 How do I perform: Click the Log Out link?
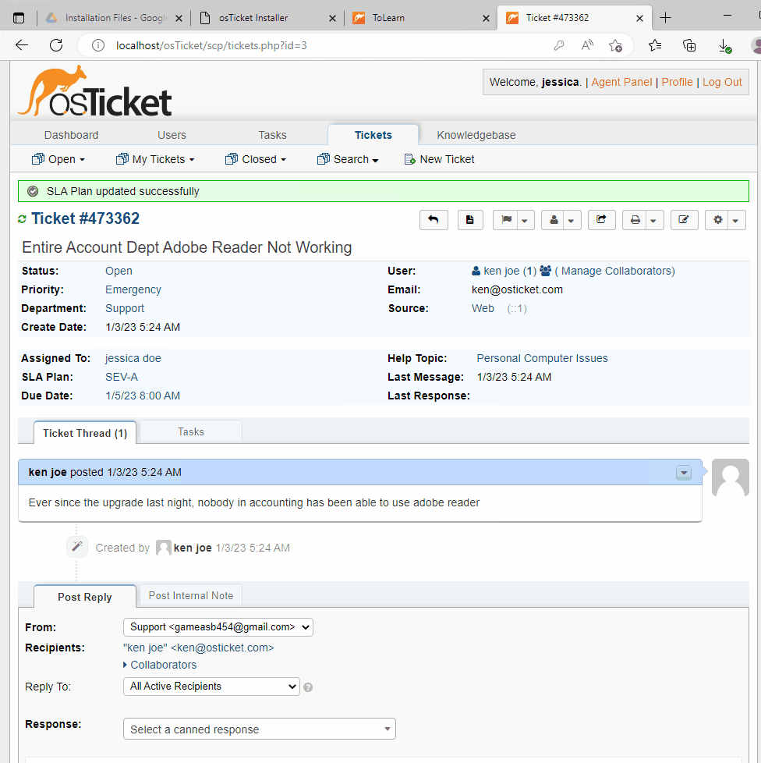tap(722, 82)
